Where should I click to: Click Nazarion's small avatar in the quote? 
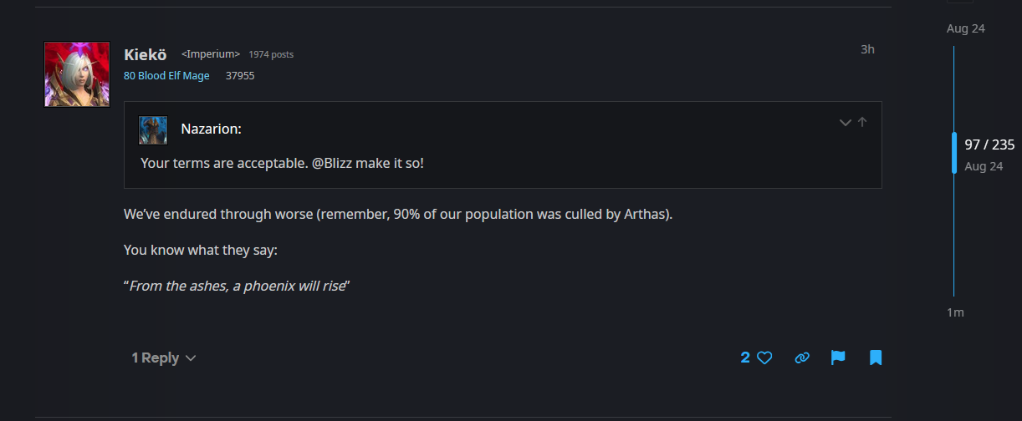[153, 130]
